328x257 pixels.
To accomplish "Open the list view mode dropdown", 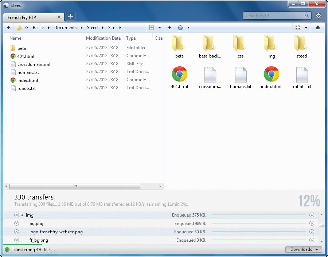I will tap(155, 28).
